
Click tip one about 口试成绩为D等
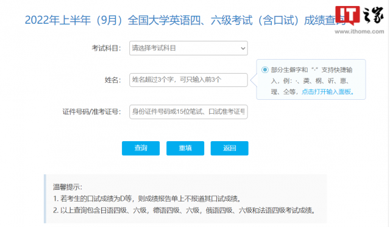[x=147, y=198]
